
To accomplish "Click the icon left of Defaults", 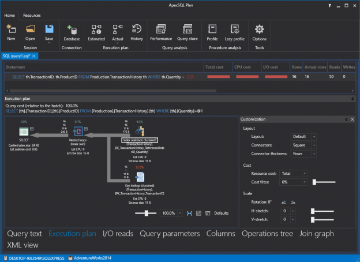I will pyautogui.click(x=208, y=214).
